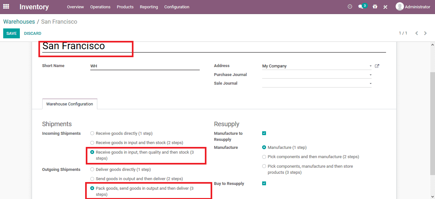Click the Inventory app title

click(34, 7)
